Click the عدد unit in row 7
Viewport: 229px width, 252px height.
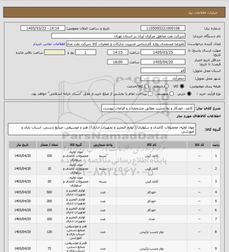click(103, 219)
